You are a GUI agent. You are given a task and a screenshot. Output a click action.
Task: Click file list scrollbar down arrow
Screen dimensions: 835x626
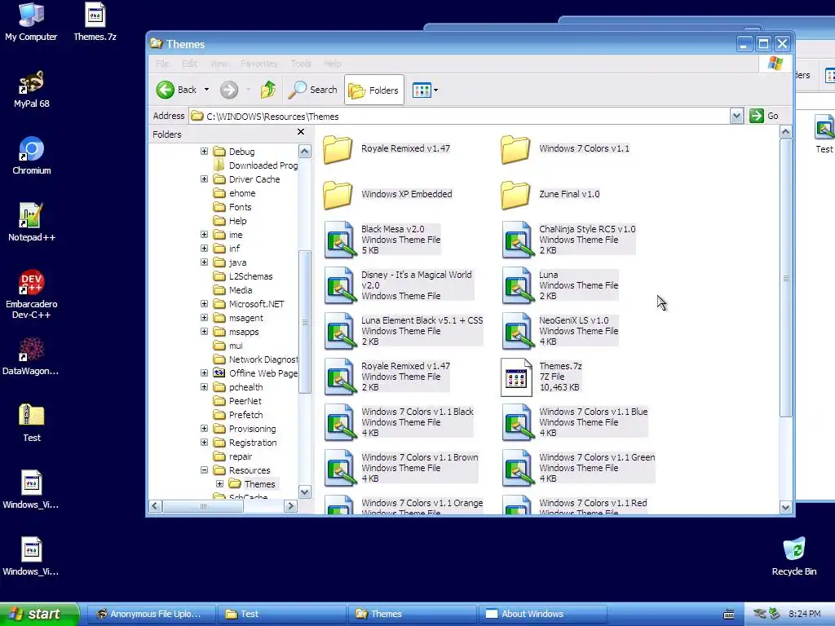click(x=785, y=507)
